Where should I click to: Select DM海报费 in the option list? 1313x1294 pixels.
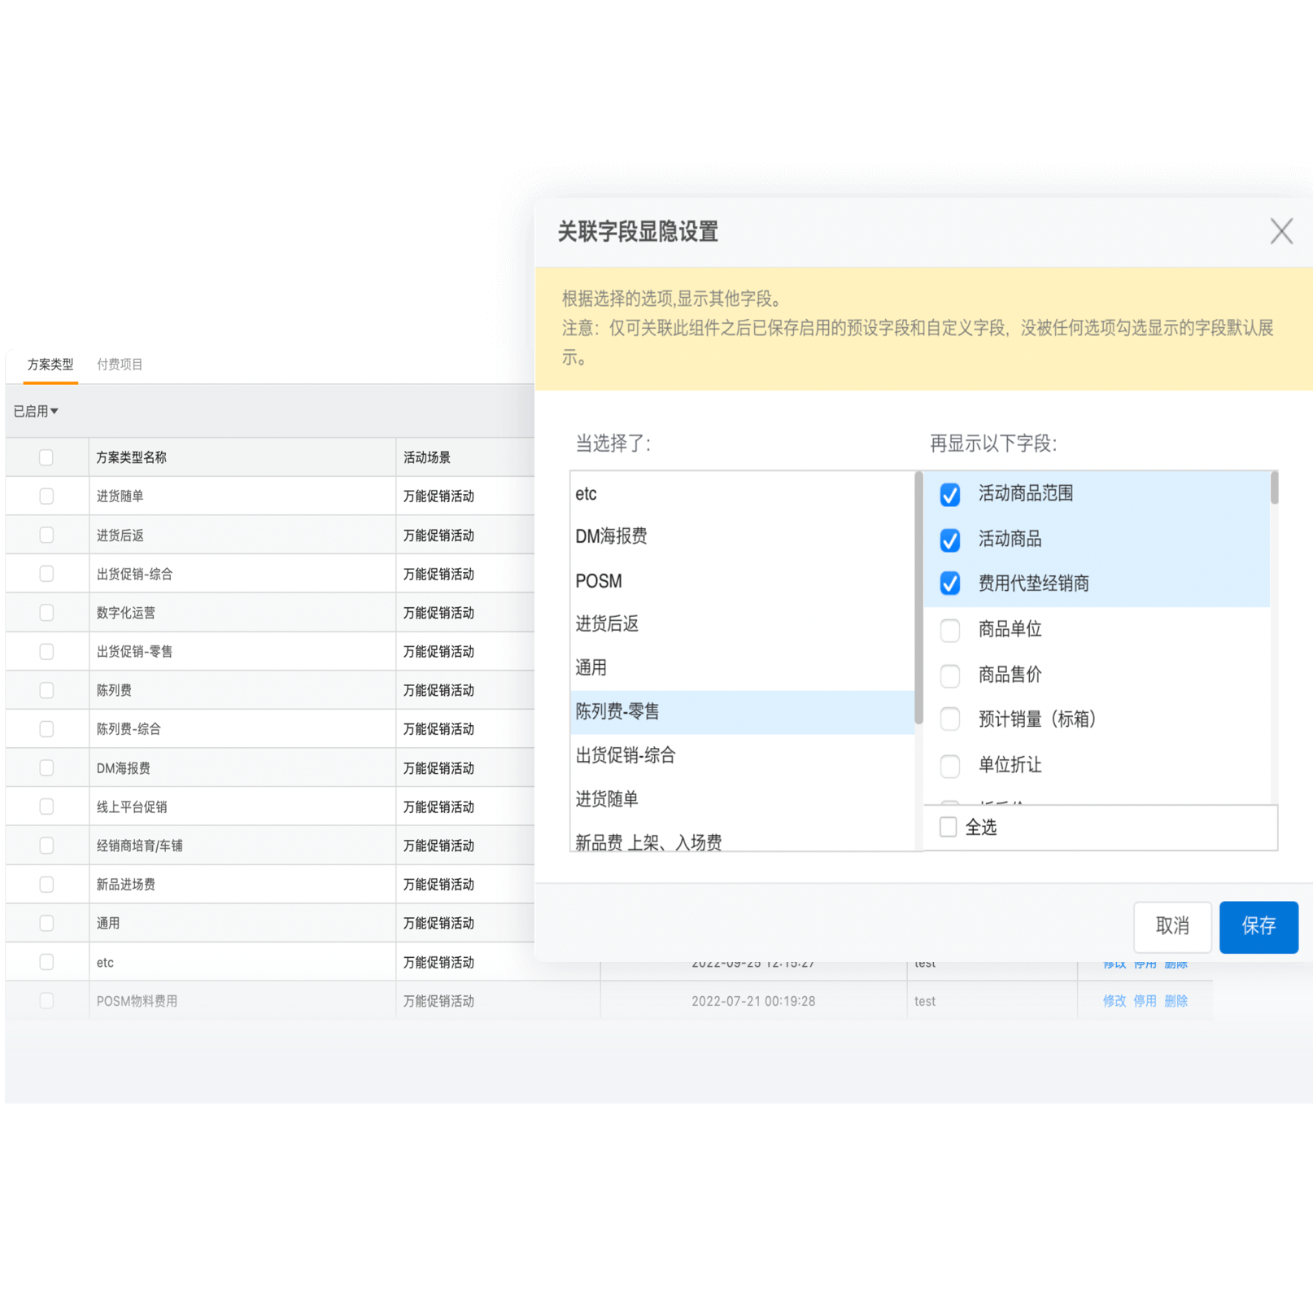pos(742,536)
